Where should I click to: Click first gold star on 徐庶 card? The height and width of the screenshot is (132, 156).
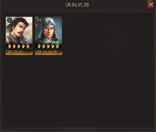pyautogui.click(x=9, y=46)
